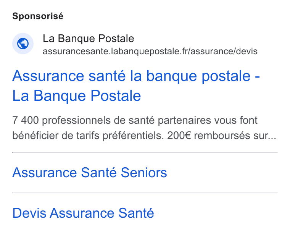Screen dimensions: 290x233
Task: Click the La Banque Postale advertiser name
Action: 88,39
